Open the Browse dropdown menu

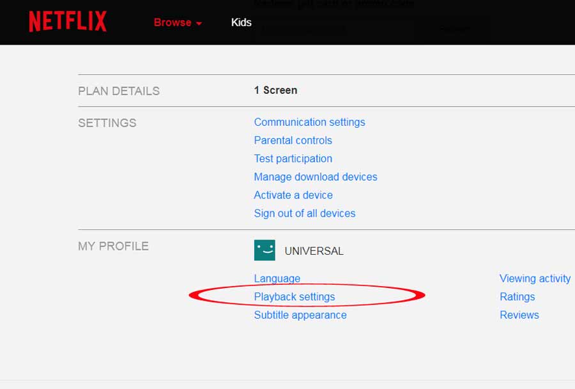178,22
